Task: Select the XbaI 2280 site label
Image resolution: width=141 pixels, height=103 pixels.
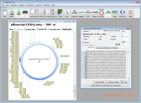Action: (x=15, y=35)
